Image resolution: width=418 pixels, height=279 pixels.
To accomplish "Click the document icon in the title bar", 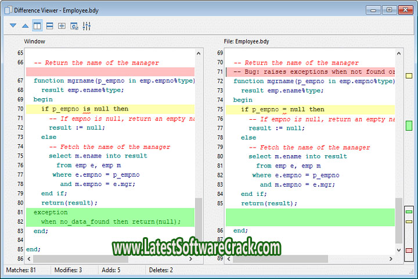I will pos(8,10).
